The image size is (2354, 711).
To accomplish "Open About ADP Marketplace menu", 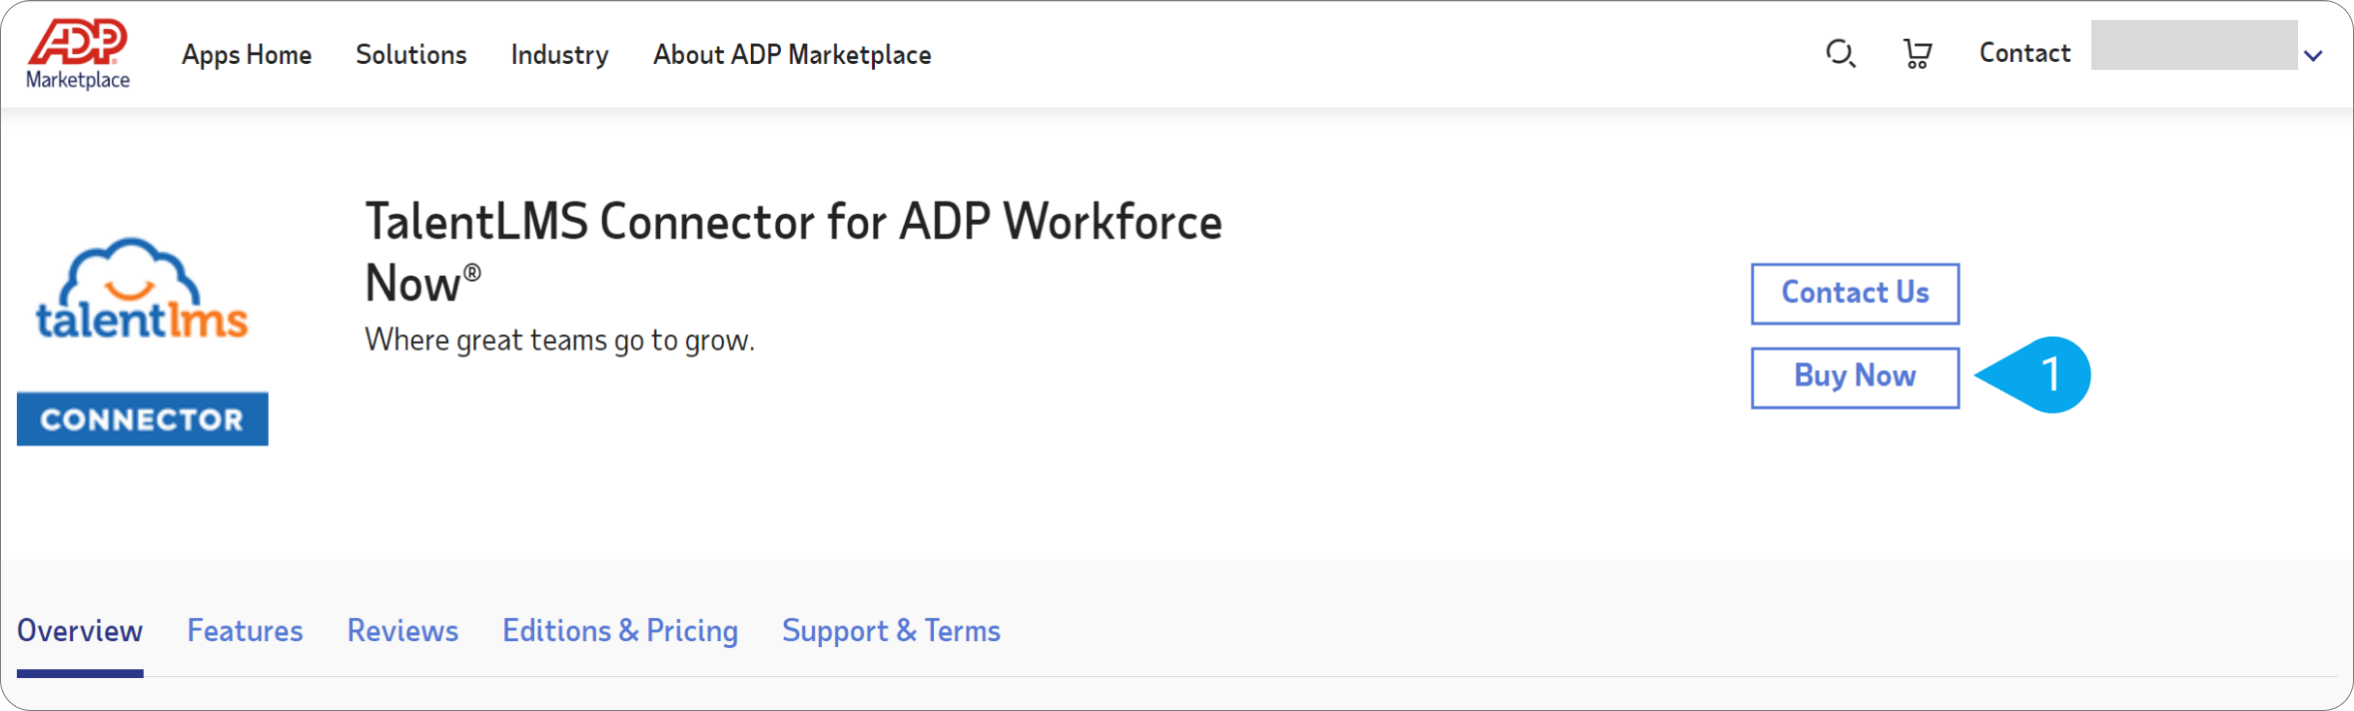I will pos(792,55).
